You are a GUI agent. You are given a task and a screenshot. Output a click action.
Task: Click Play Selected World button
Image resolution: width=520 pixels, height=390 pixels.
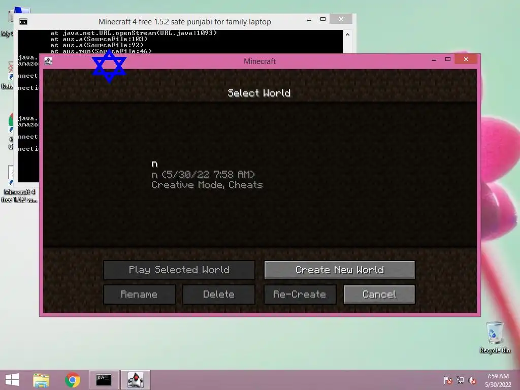[179, 270]
